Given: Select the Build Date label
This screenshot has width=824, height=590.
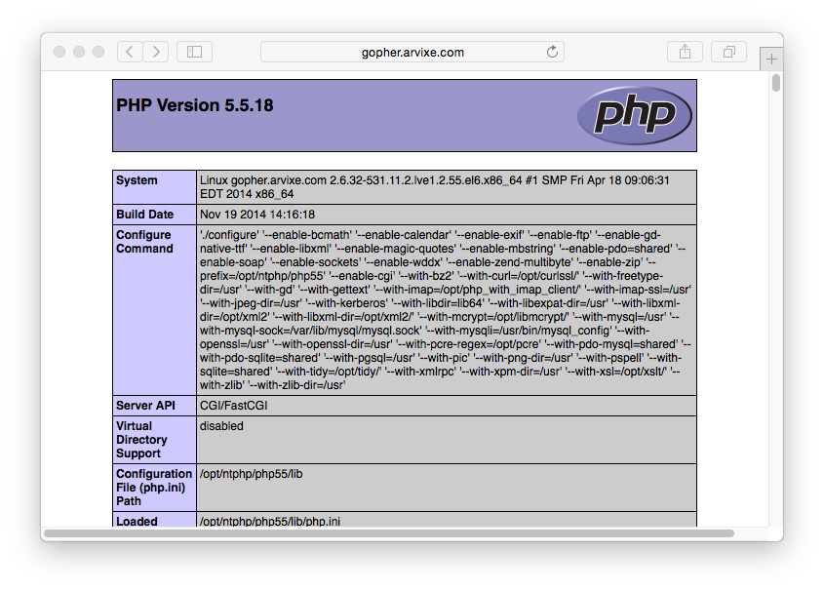Looking at the screenshot, I should pyautogui.click(x=145, y=215).
